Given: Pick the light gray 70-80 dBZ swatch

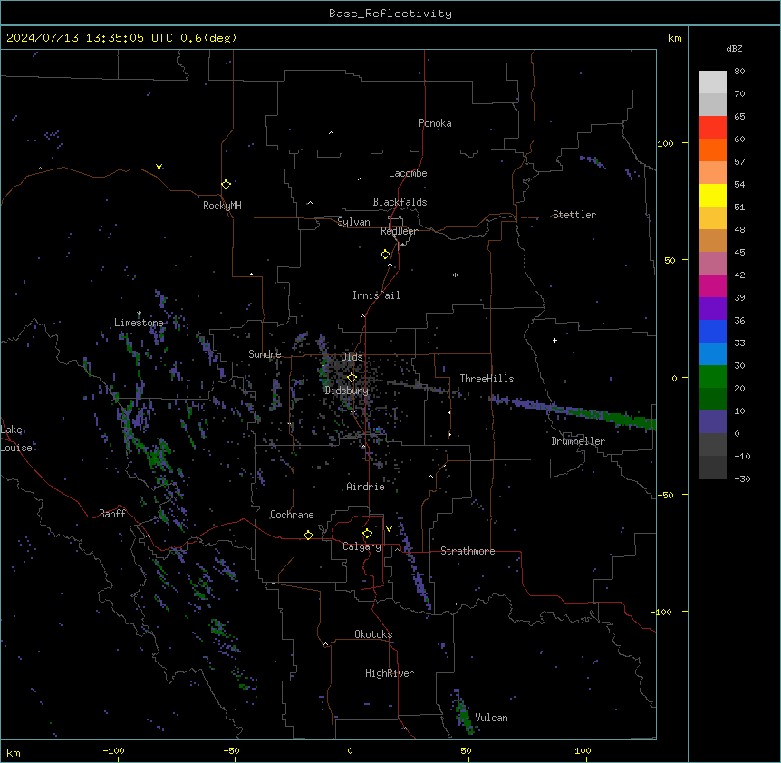Looking at the screenshot, I should [712, 82].
